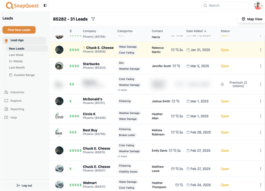Screen dimensions: 265x191
Task: Open Melissa Robinson's LinkedIn icon
Action: (x=181, y=132)
